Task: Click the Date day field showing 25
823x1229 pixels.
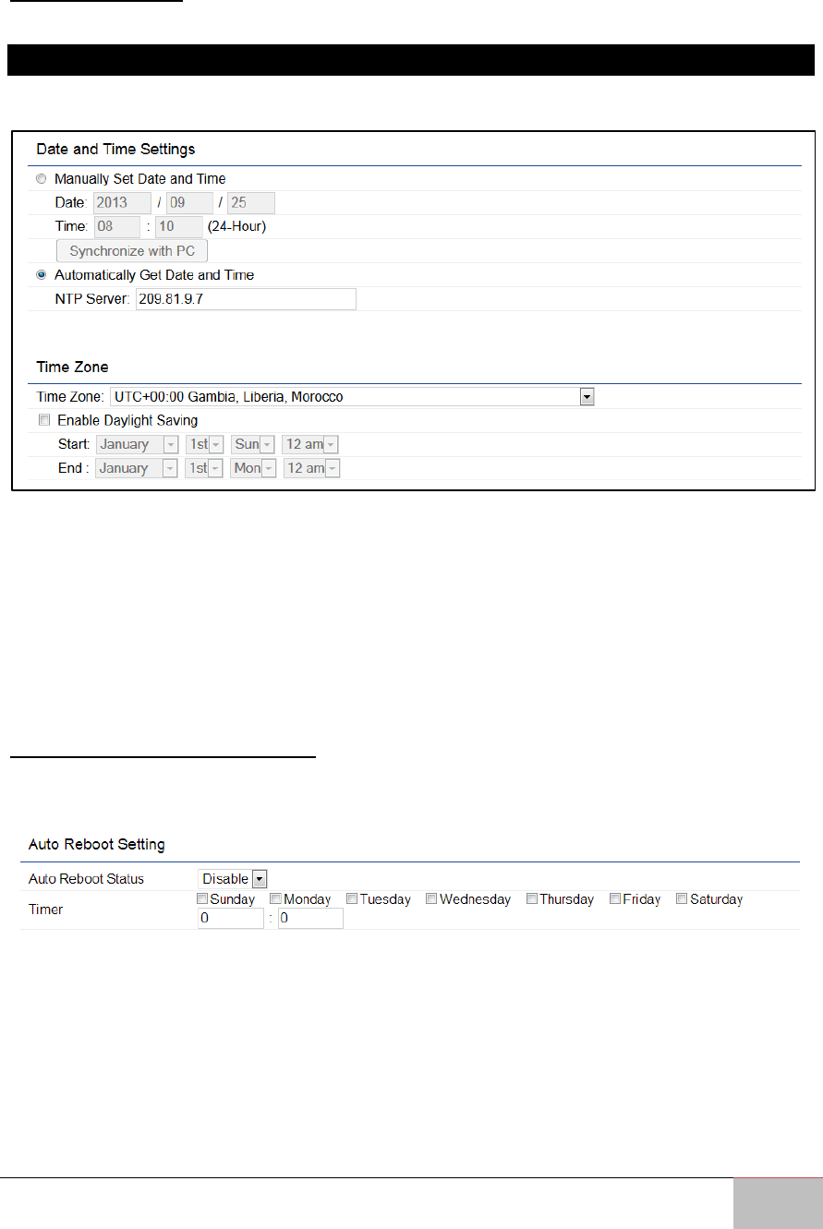Action: click(250, 203)
